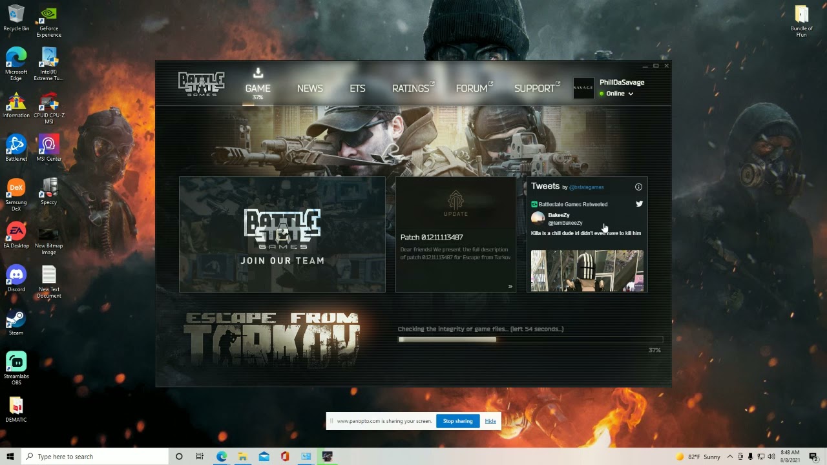The height and width of the screenshot is (465, 827).
Task: Expand patch description with double-arrow icon
Action: 510,287
